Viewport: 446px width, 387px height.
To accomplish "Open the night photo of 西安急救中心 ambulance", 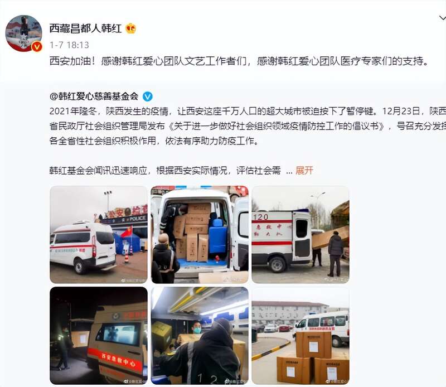I will [x=99, y=336].
